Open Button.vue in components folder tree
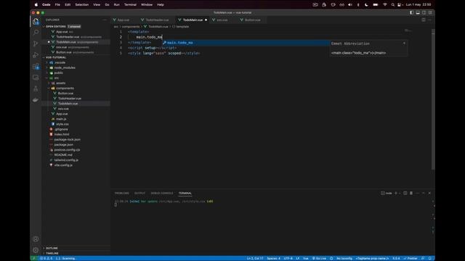The width and height of the screenshot is (465, 261). (65, 94)
